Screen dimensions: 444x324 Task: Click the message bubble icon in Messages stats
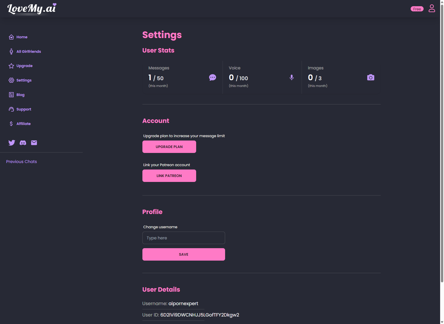[212, 77]
